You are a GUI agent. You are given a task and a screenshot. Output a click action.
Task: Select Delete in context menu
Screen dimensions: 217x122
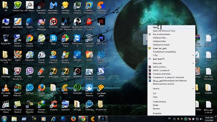coord(171,105)
